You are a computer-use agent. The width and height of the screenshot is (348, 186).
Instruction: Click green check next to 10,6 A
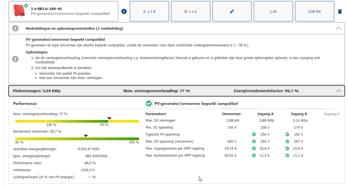tap(254, 149)
